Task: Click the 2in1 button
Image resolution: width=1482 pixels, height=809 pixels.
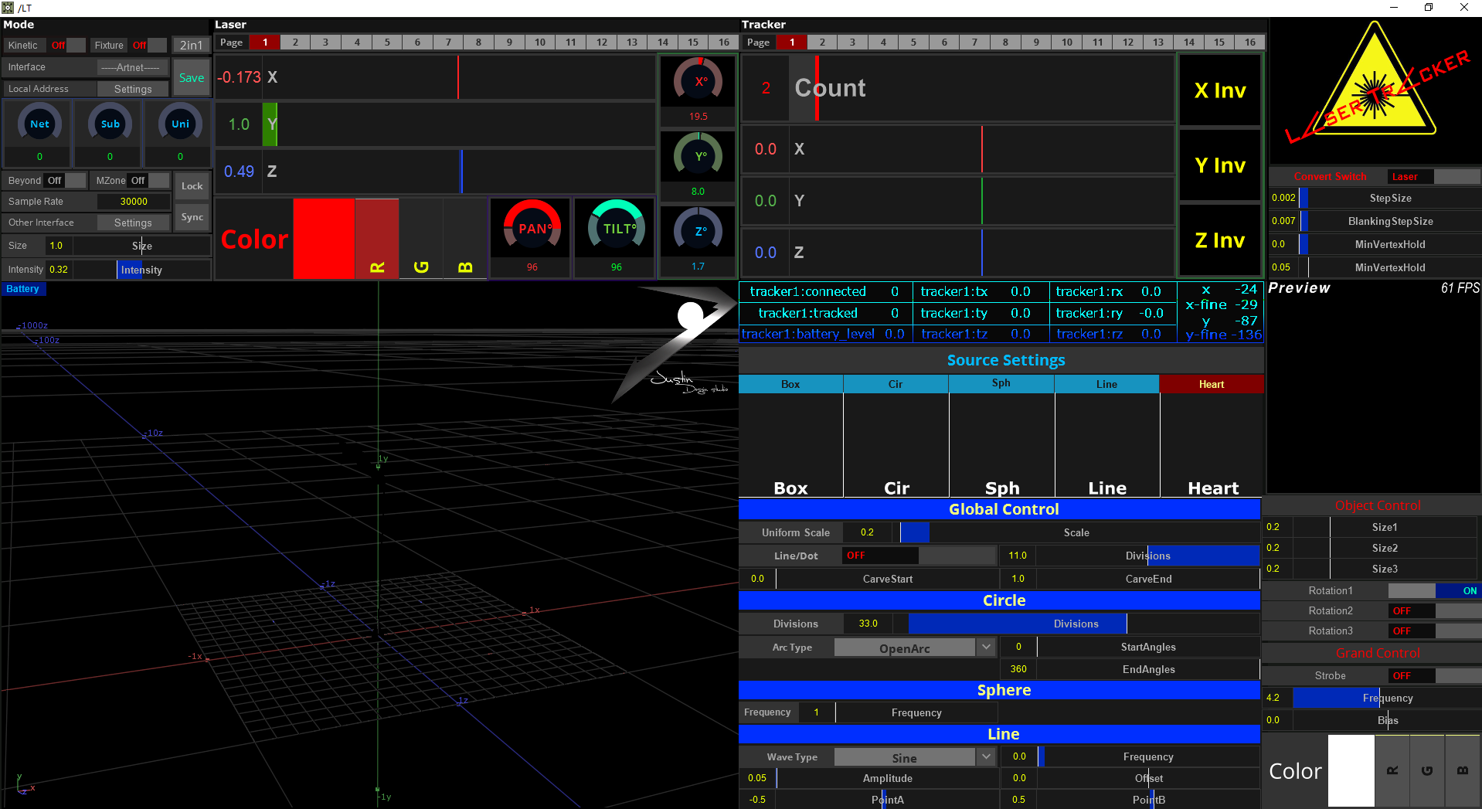Action: pos(191,46)
